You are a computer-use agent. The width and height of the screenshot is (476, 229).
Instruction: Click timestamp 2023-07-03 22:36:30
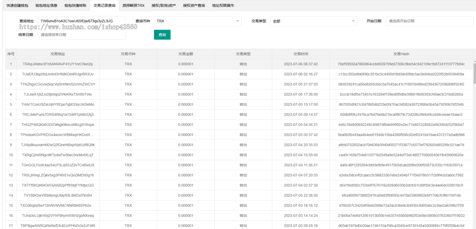301,195
